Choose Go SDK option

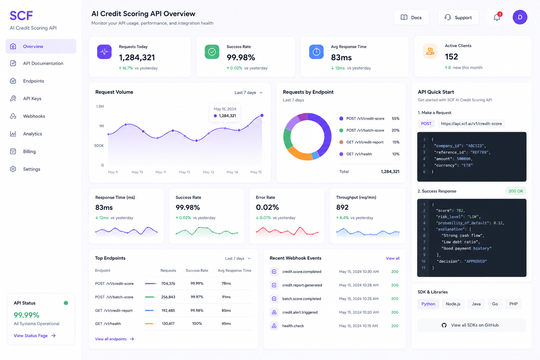click(495, 304)
